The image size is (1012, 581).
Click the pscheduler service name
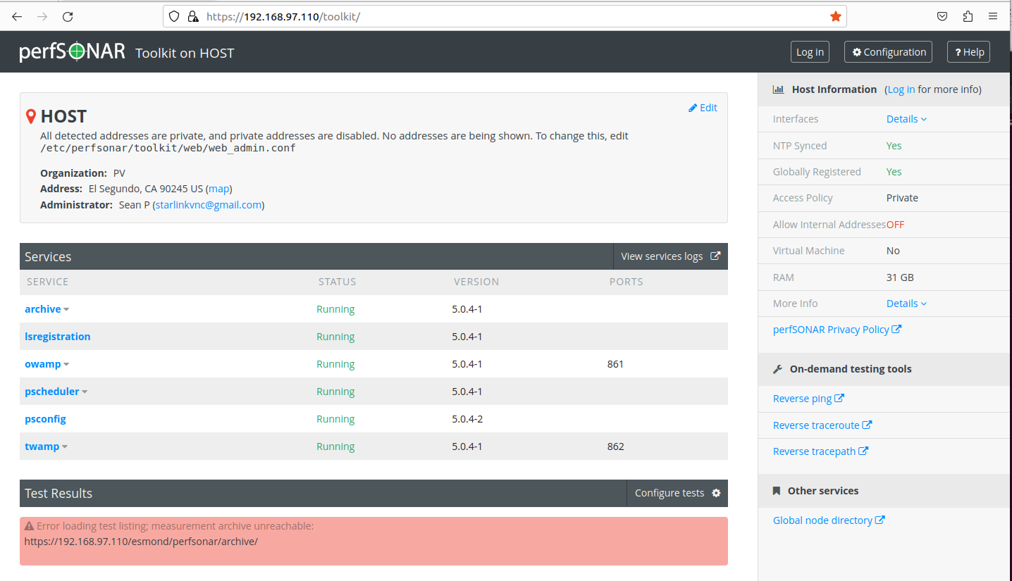[x=52, y=392]
